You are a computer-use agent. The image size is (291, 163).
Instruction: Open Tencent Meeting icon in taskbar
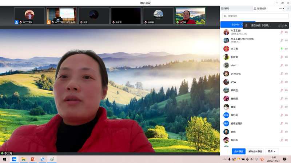pos(14,159)
